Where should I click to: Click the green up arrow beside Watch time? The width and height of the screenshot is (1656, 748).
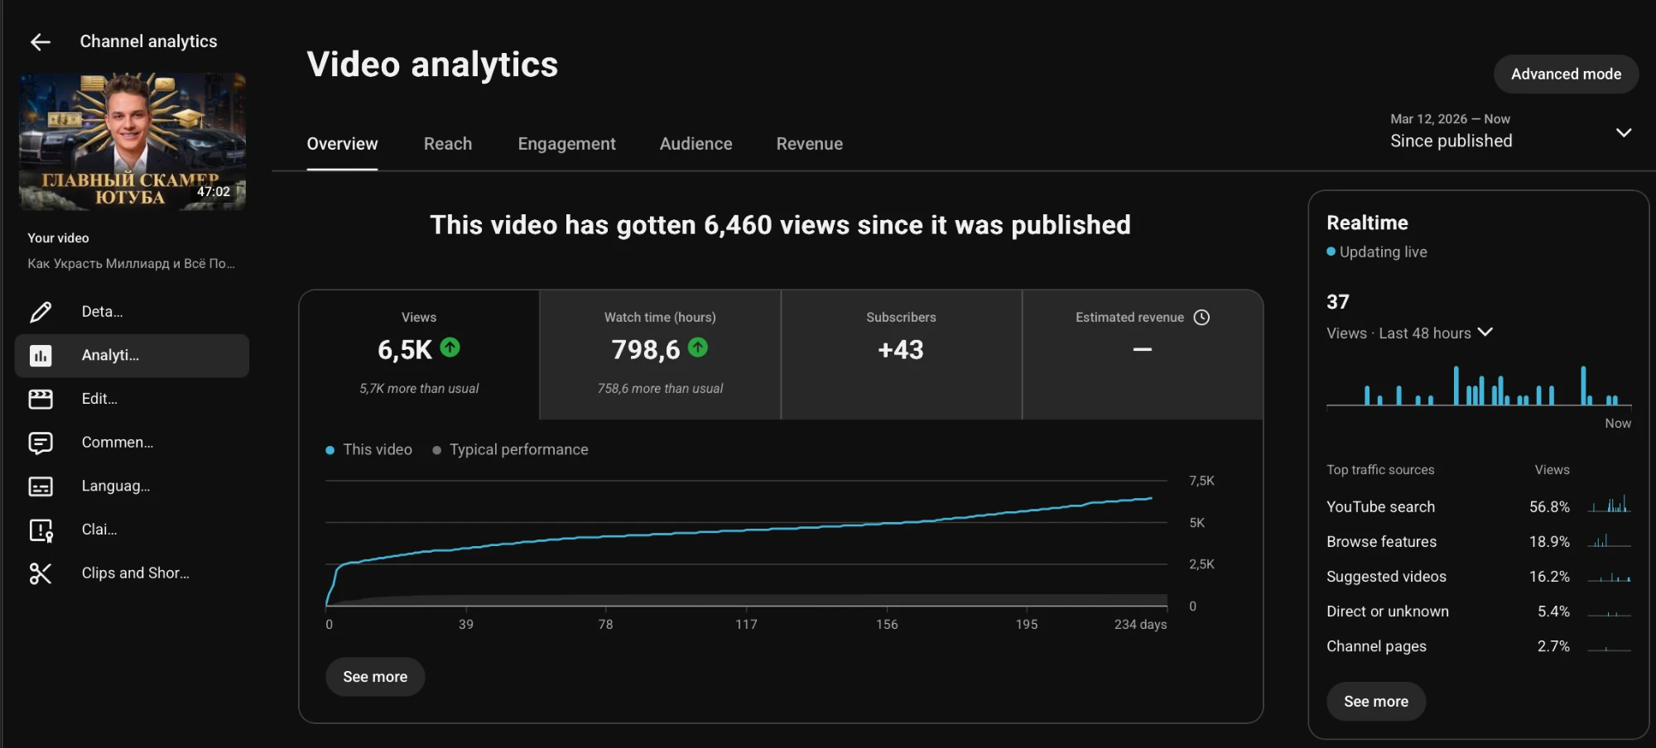coord(698,348)
